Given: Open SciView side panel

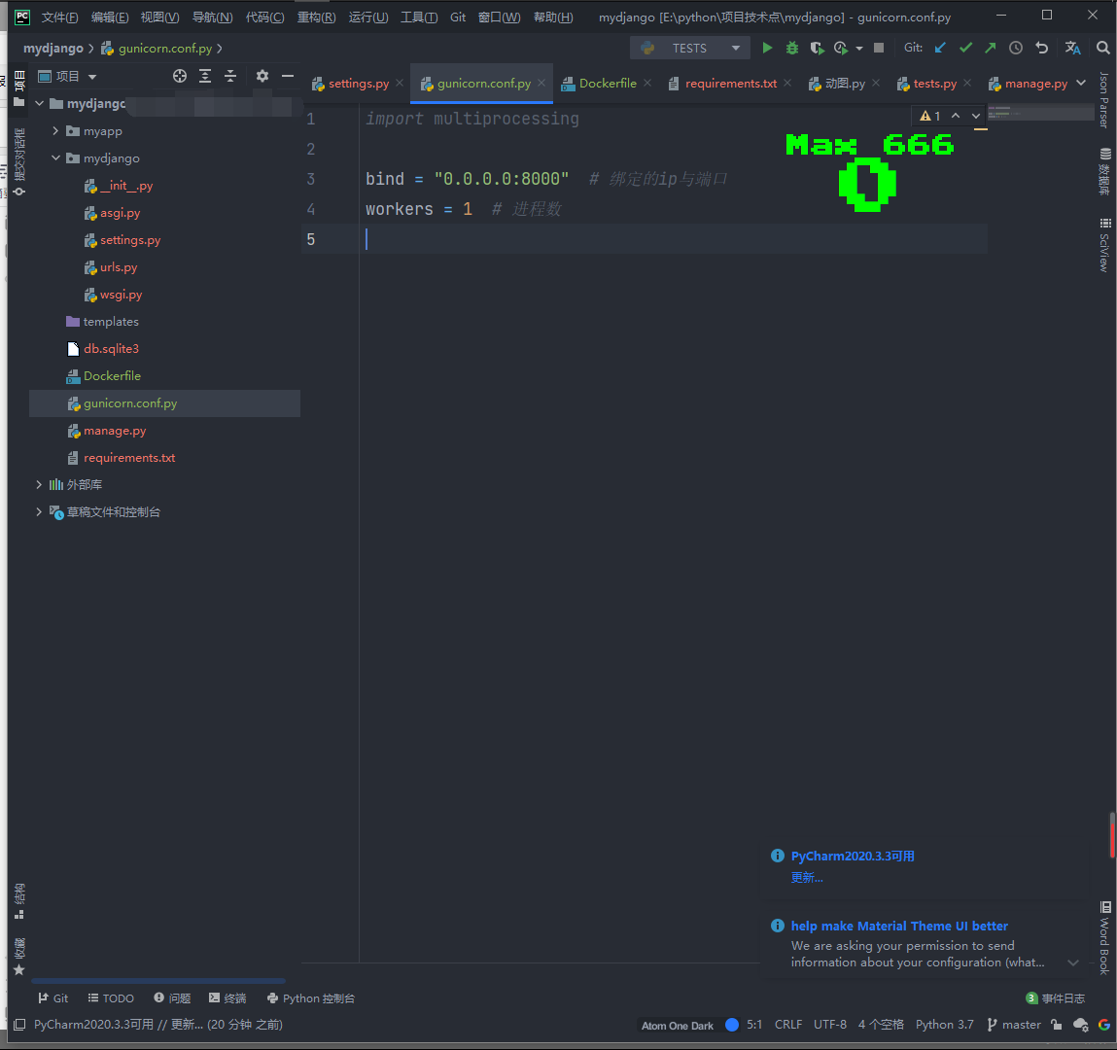Looking at the screenshot, I should [x=1104, y=244].
